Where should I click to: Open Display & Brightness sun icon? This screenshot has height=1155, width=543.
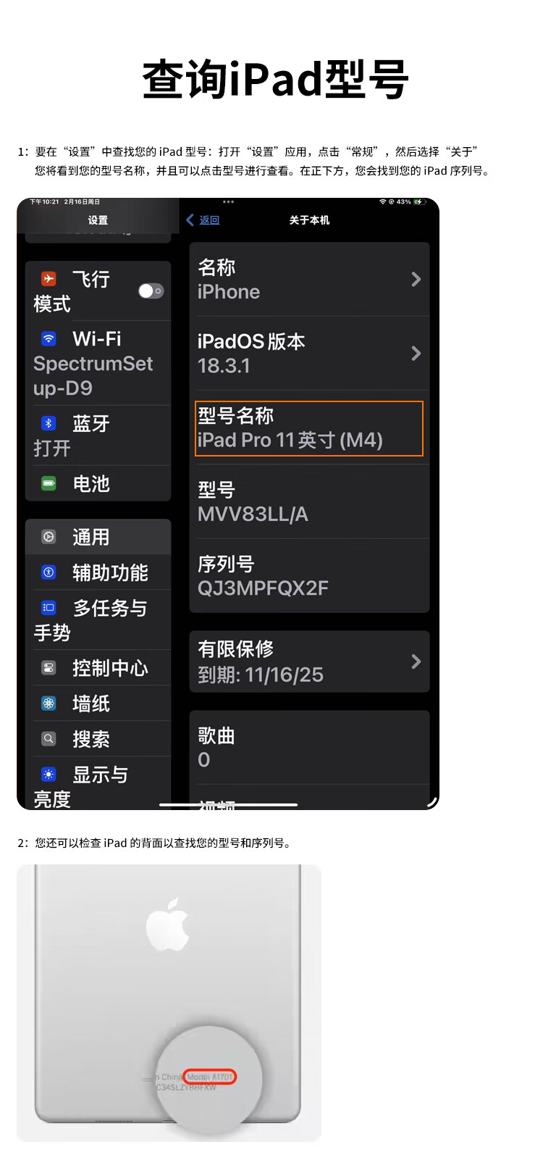[49, 774]
